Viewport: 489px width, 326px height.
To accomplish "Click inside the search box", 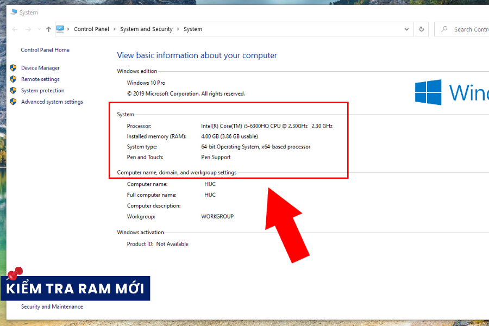I will 468,29.
